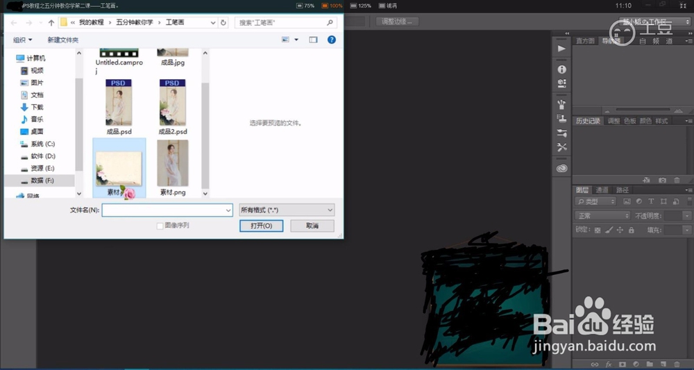Open the Actions panel play icon
The width and height of the screenshot is (694, 370).
[x=561, y=49]
